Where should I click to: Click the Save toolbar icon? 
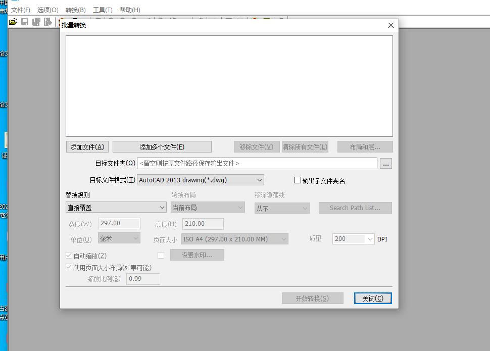click(x=25, y=22)
